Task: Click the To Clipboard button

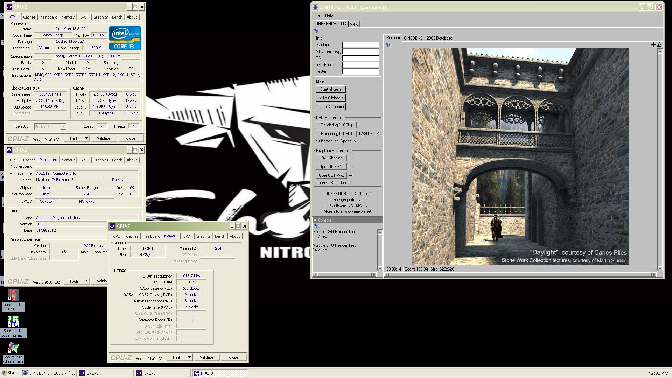Action: [x=331, y=98]
